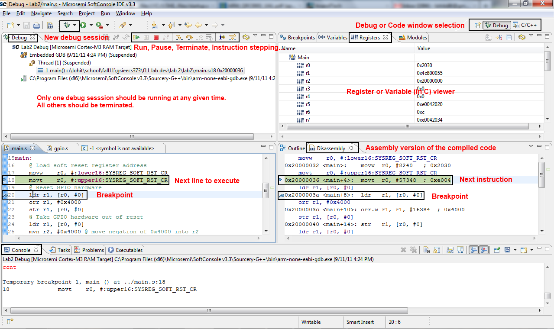Click the Clear Console icon

427,250
